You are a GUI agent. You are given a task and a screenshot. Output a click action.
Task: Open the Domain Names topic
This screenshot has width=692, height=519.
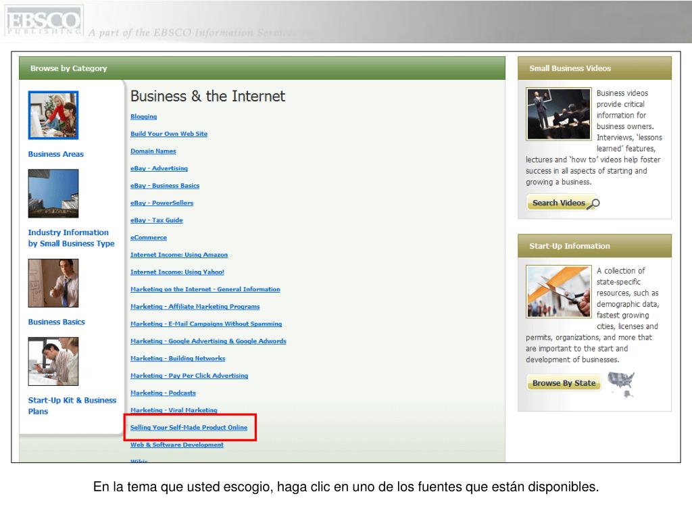(x=153, y=151)
